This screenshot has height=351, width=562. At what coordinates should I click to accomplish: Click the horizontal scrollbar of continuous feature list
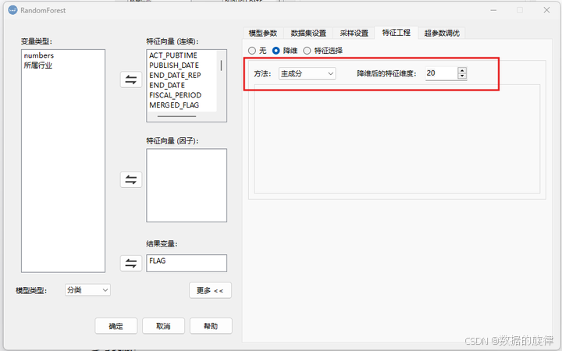[x=176, y=116]
